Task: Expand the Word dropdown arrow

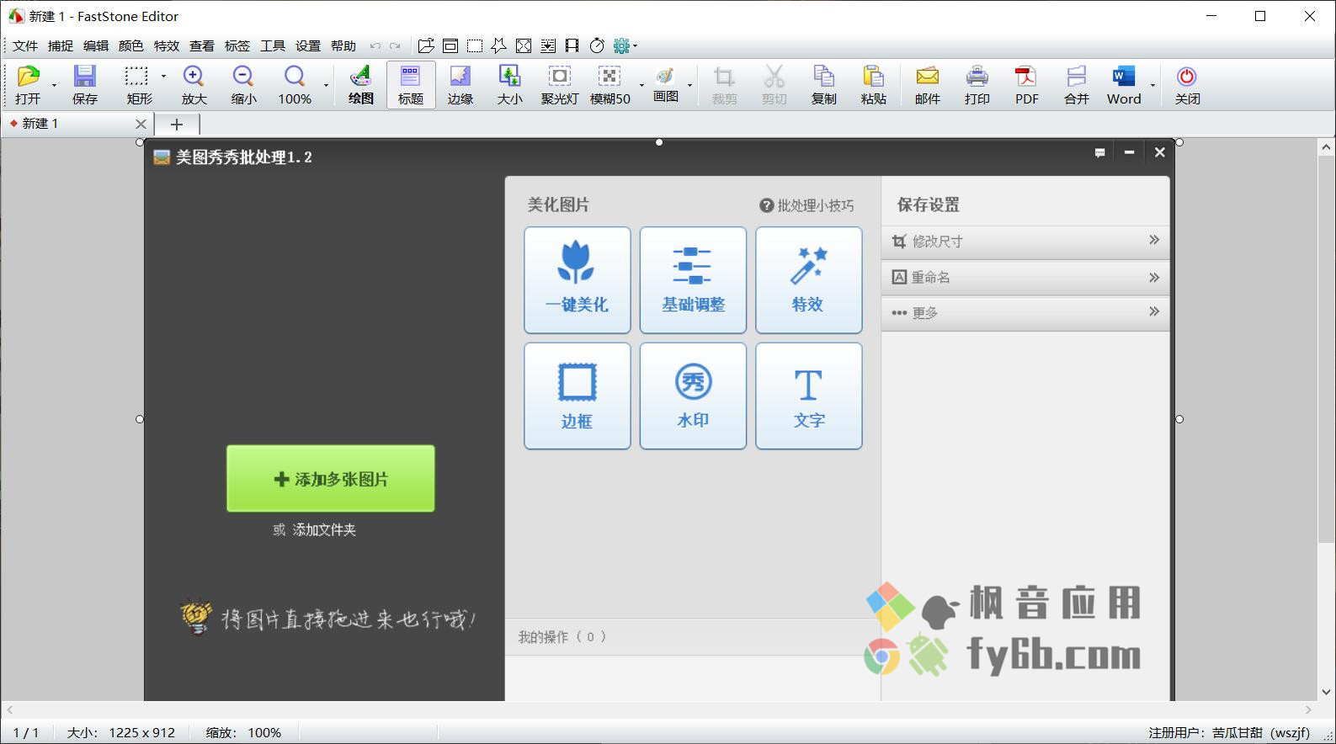Action: click(x=1152, y=85)
